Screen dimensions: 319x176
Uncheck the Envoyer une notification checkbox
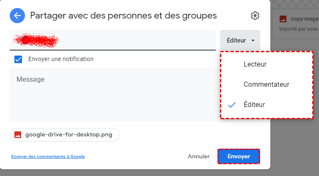pyautogui.click(x=18, y=59)
